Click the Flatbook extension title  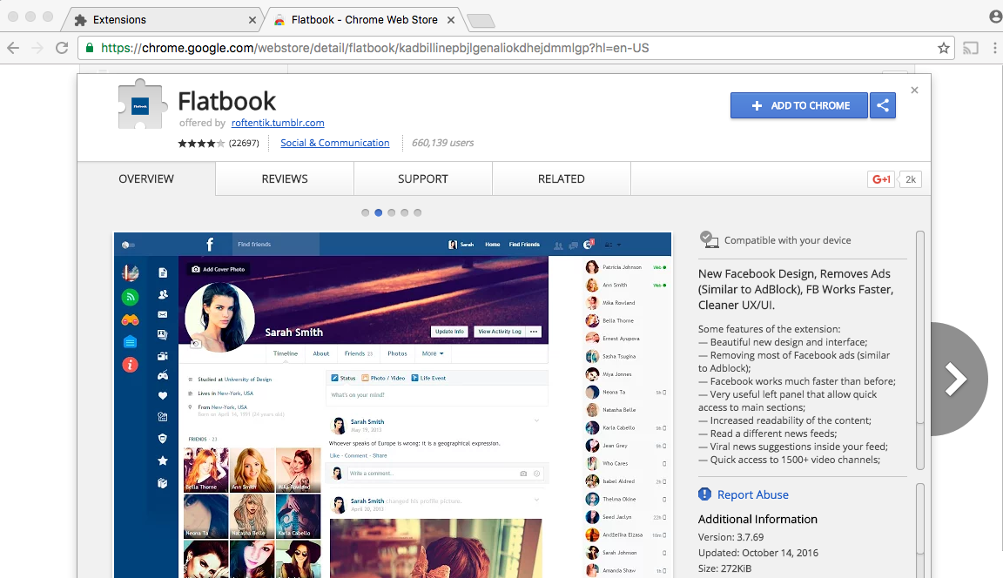226,101
